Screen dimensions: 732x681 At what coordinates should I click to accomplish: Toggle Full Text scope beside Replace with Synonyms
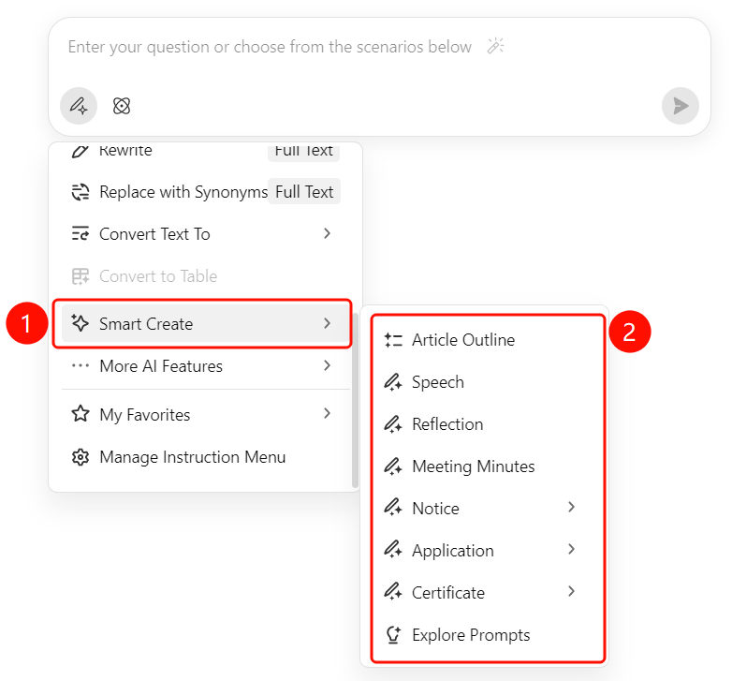(304, 191)
